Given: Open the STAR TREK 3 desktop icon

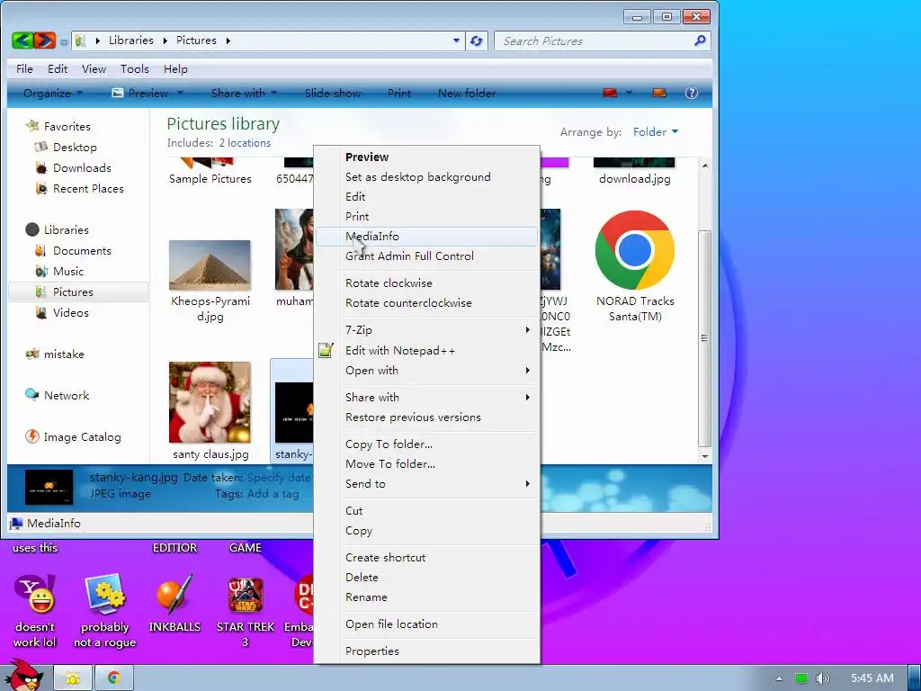Looking at the screenshot, I should coord(246,594).
